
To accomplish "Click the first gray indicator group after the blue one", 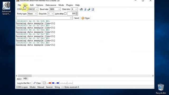I will [x=63, y=83].
